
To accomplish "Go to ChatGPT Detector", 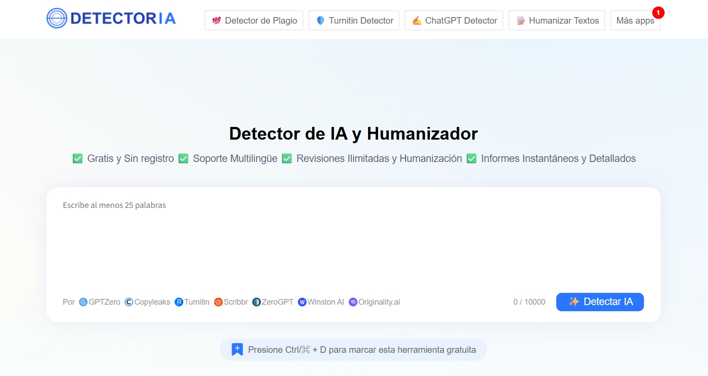I will point(454,21).
